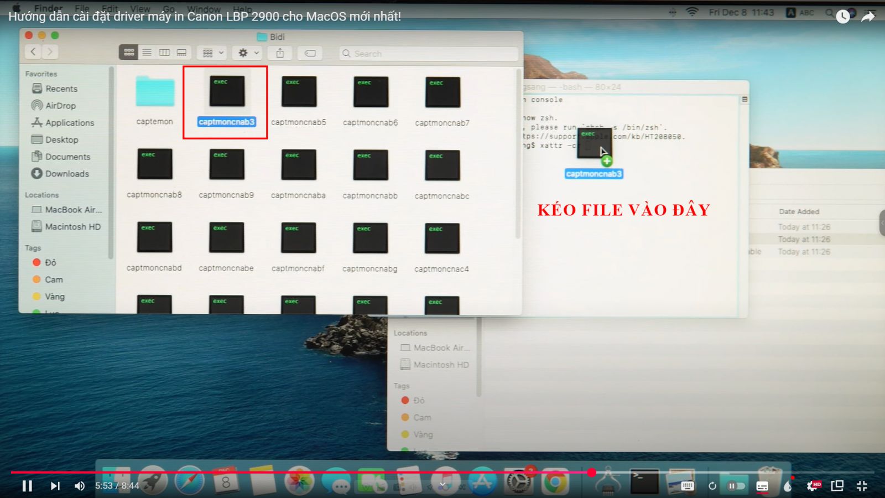Open Desktop in the Finder sidebar

coord(55,139)
